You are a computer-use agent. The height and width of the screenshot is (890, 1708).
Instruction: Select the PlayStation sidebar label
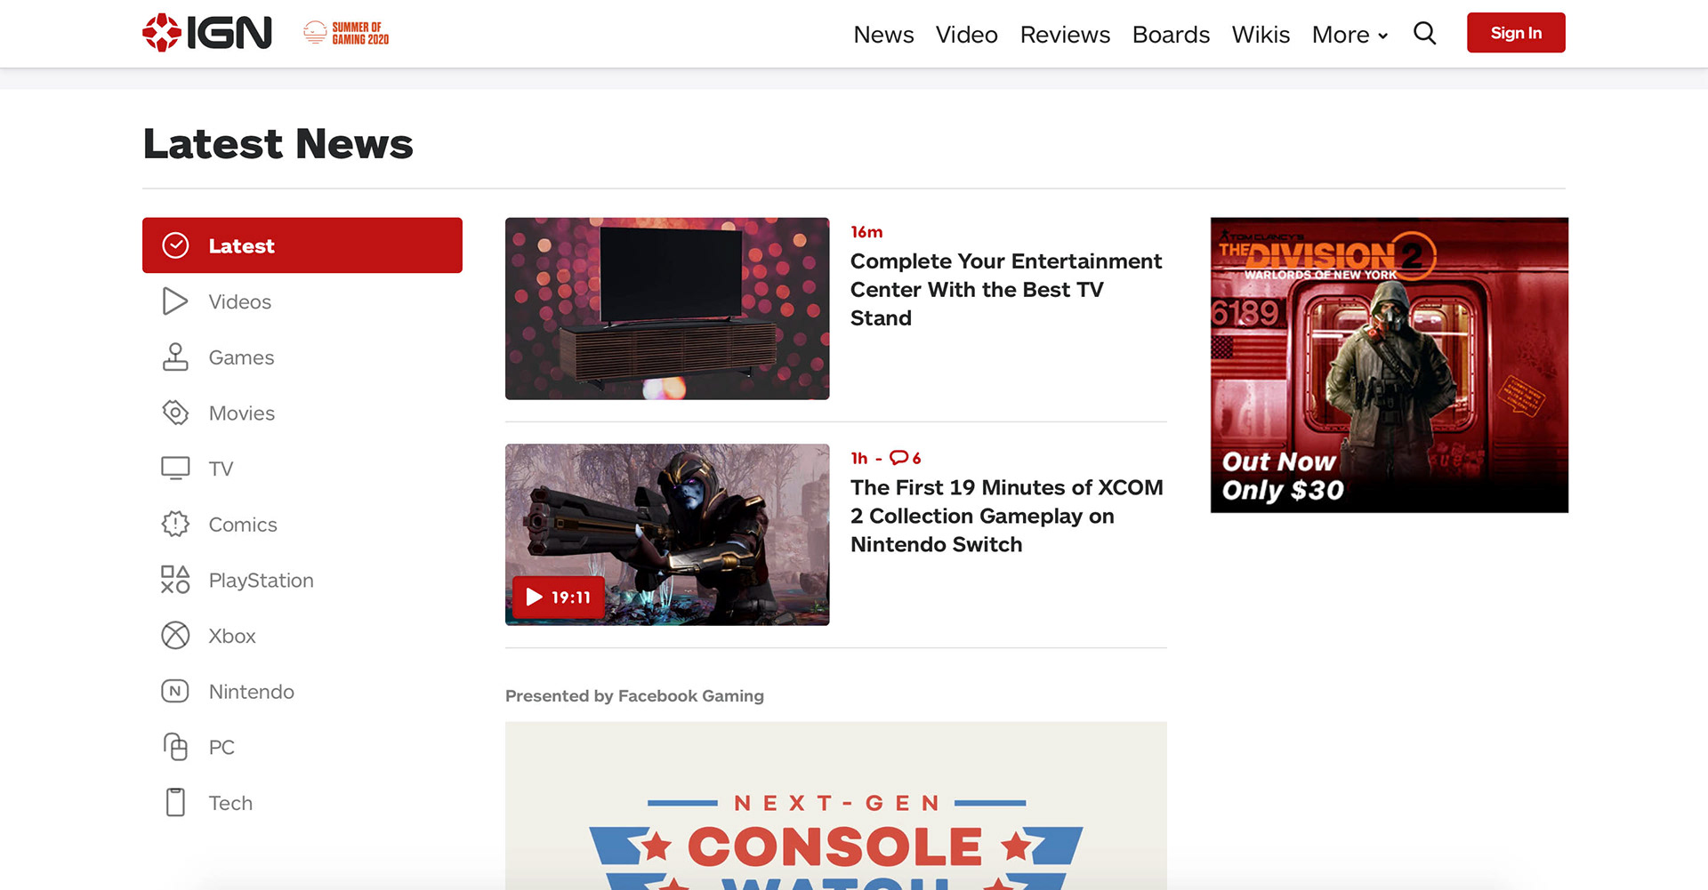pyautogui.click(x=261, y=581)
